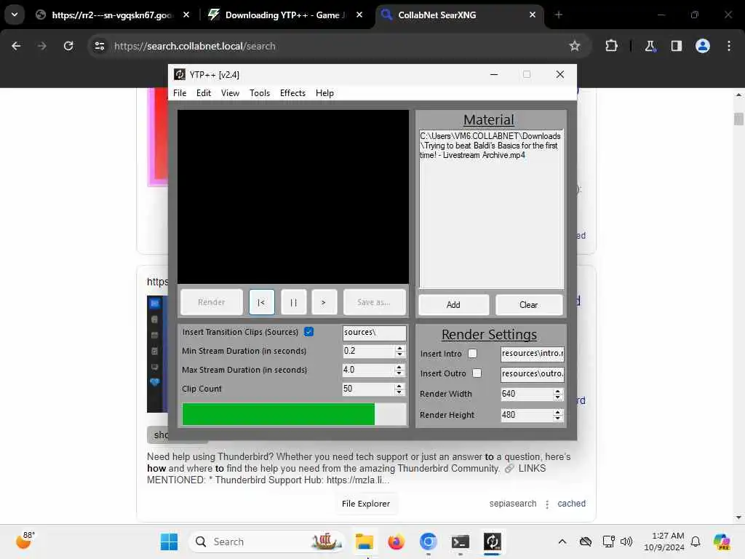Open File Explorer from the taskbar
Image resolution: width=745 pixels, height=559 pixels.
364,542
